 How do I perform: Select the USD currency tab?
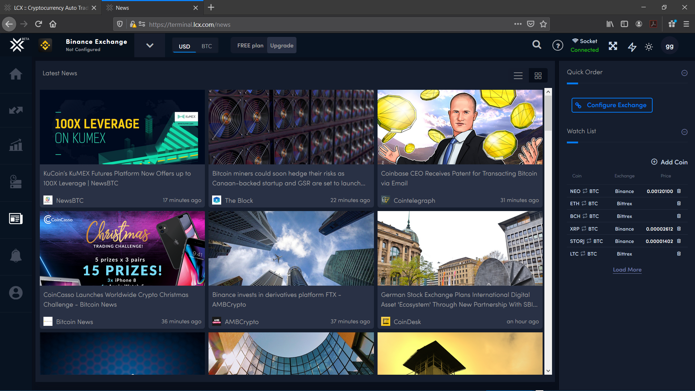pyautogui.click(x=184, y=46)
